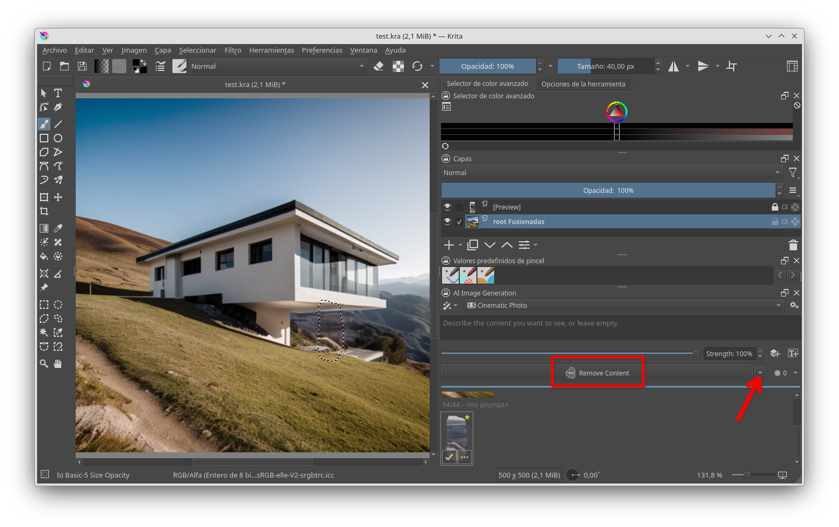Open the layer filter funnel menu
Screen dimensions: 839x527
793,172
